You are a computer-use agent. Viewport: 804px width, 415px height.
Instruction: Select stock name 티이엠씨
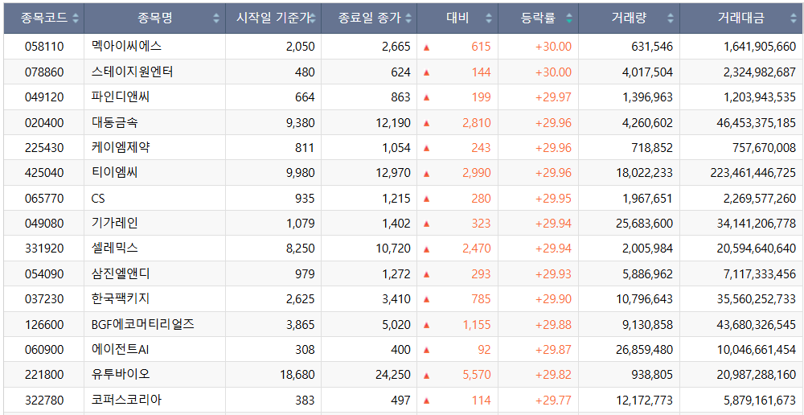(114, 173)
